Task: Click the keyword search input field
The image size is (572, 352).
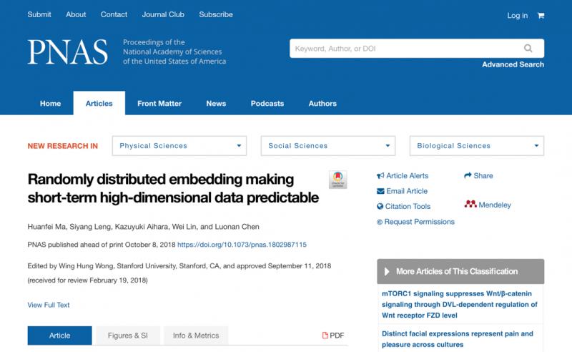Action: (404, 49)
